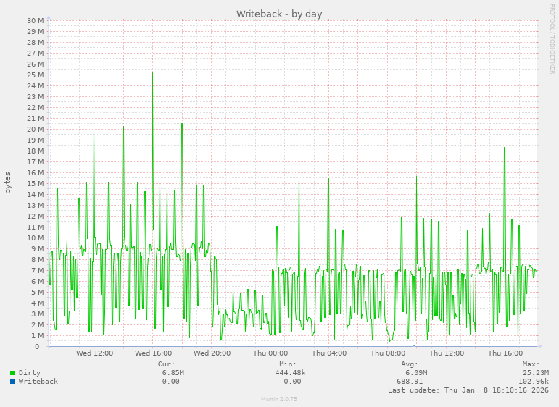Click the 'Munin 2.0.75' footer text

[x=279, y=399]
